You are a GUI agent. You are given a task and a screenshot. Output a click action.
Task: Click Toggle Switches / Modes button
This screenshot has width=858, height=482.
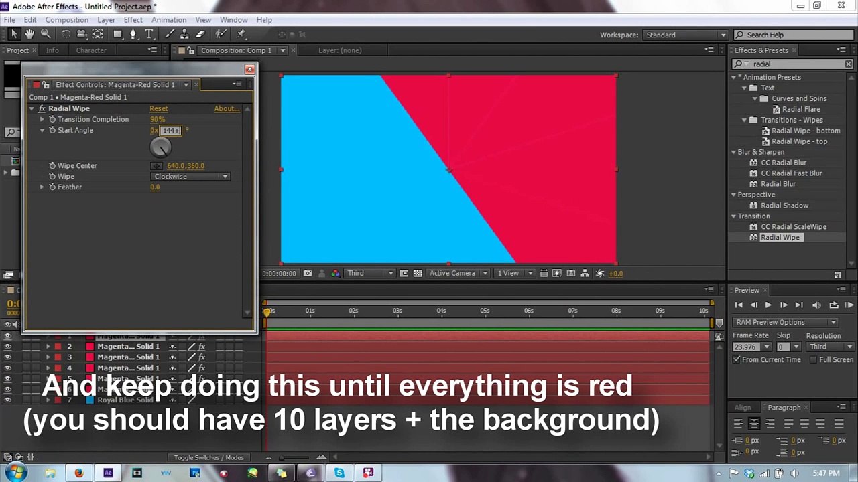[208, 457]
